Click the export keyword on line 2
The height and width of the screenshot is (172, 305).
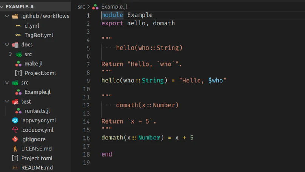click(112, 23)
